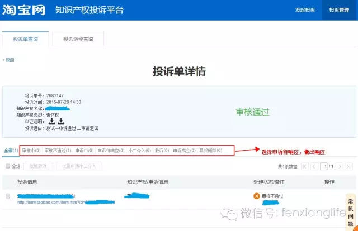The height and width of the screenshot is (231, 358).
Task: Click the orange 审核不通过 status icon
Action: tap(257, 196)
